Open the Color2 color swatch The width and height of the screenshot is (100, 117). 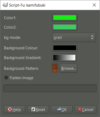coord(65,27)
